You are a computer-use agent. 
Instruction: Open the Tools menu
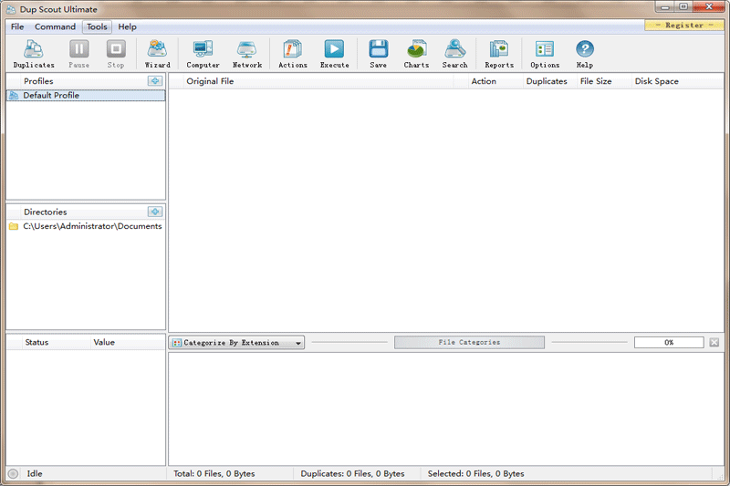[97, 26]
